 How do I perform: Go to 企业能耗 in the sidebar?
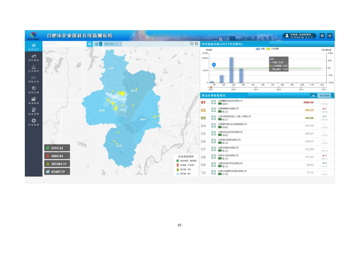click(34, 68)
